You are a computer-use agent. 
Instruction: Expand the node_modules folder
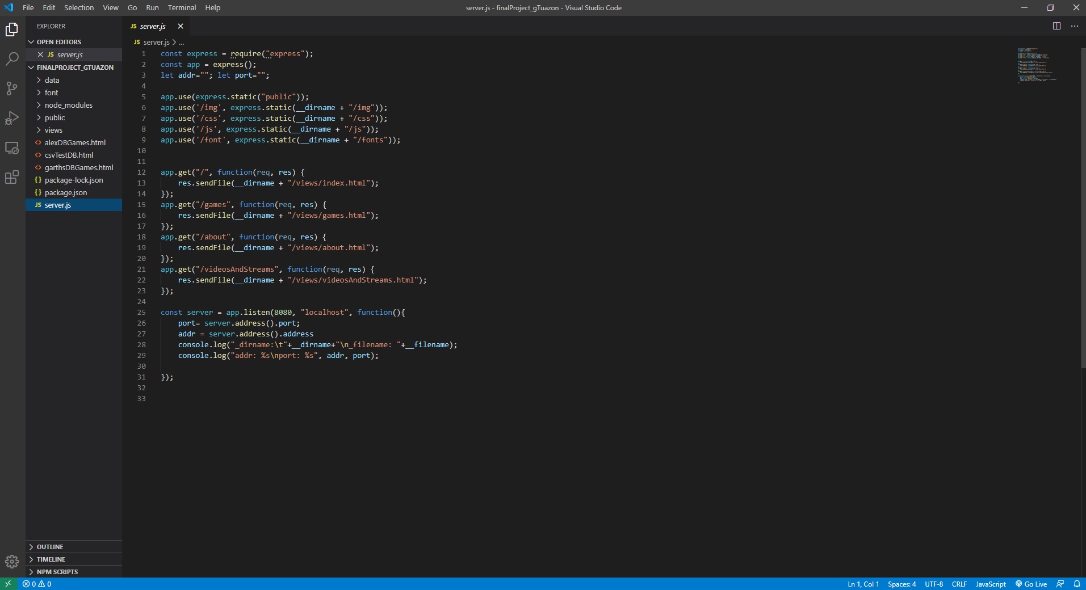(68, 105)
